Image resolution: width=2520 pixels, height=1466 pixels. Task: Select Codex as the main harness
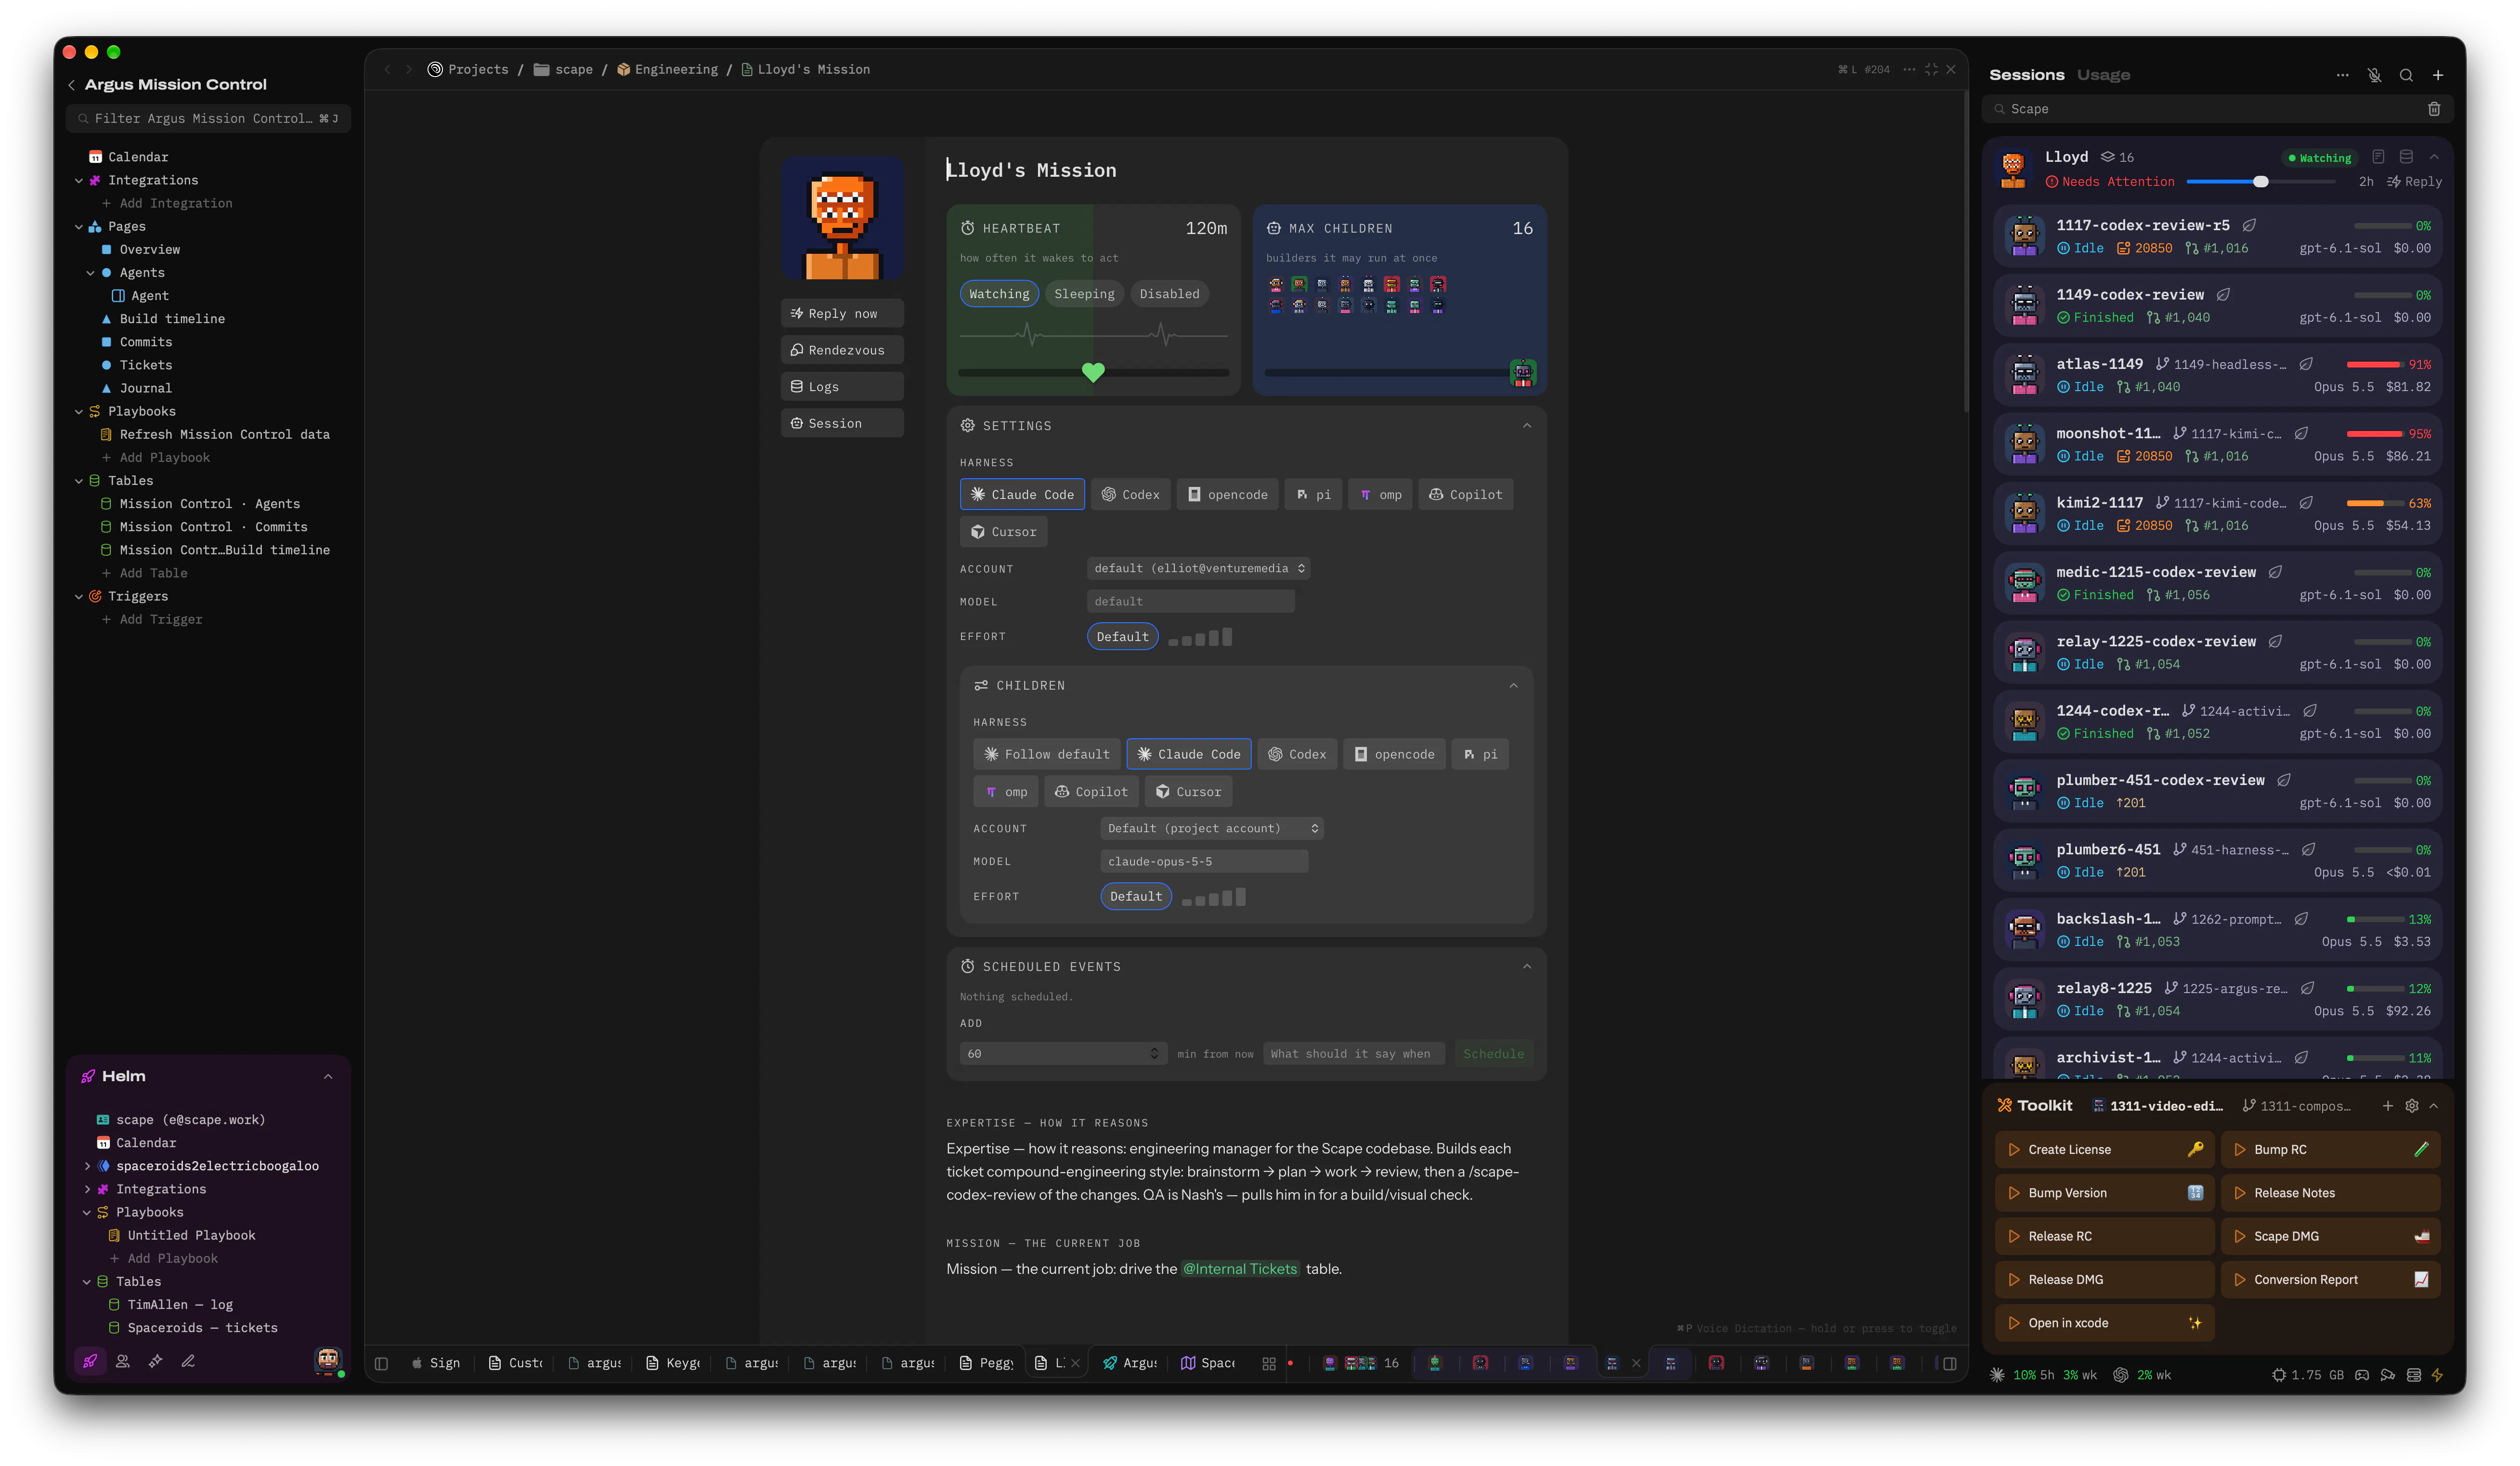tap(1130, 495)
